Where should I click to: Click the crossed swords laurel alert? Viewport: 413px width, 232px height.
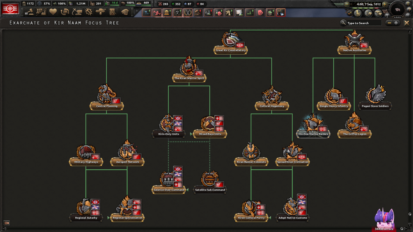pyautogui.click(x=188, y=13)
